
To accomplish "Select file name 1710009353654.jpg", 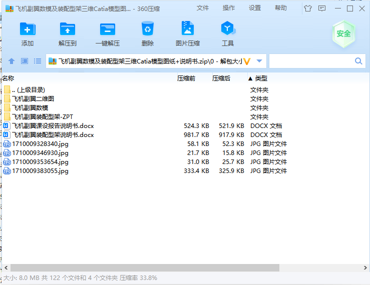I will pos(41,161).
